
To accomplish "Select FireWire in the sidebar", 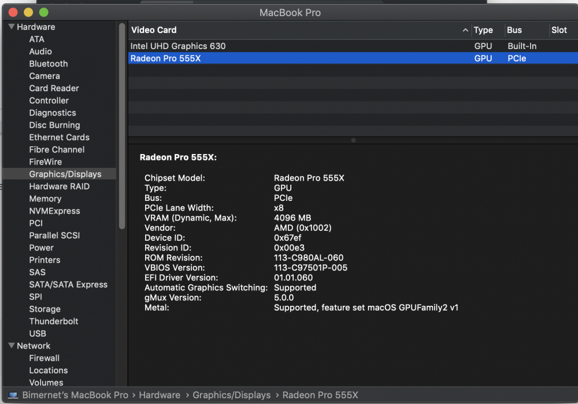I will tap(45, 162).
